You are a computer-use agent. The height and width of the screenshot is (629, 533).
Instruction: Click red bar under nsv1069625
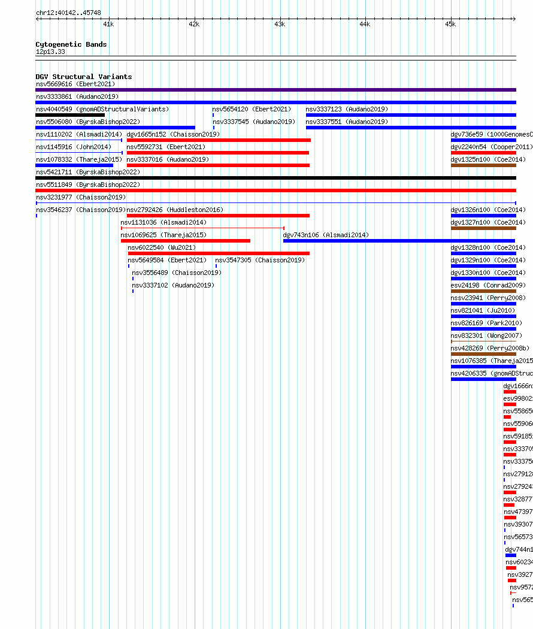186,241
